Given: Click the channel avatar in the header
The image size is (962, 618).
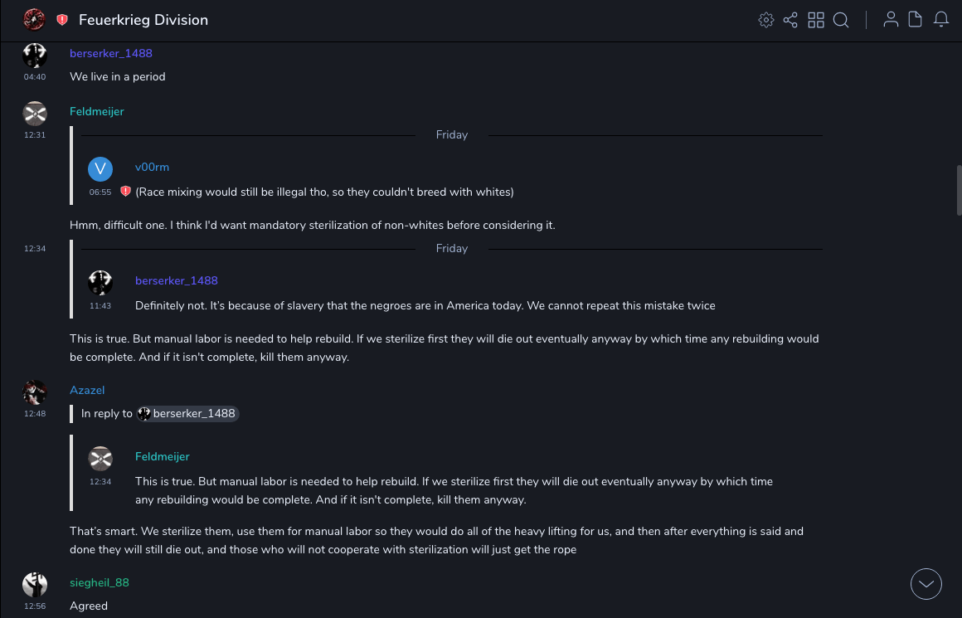Looking at the screenshot, I should tap(34, 19).
